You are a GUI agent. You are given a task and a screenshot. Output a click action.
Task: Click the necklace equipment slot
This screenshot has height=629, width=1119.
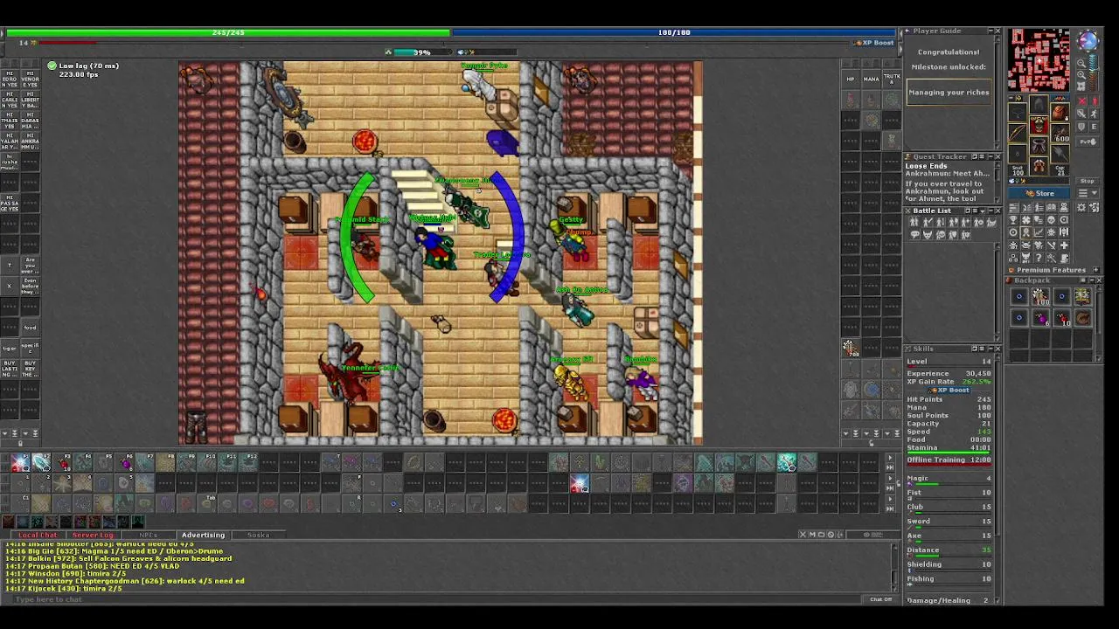[x=1018, y=112]
